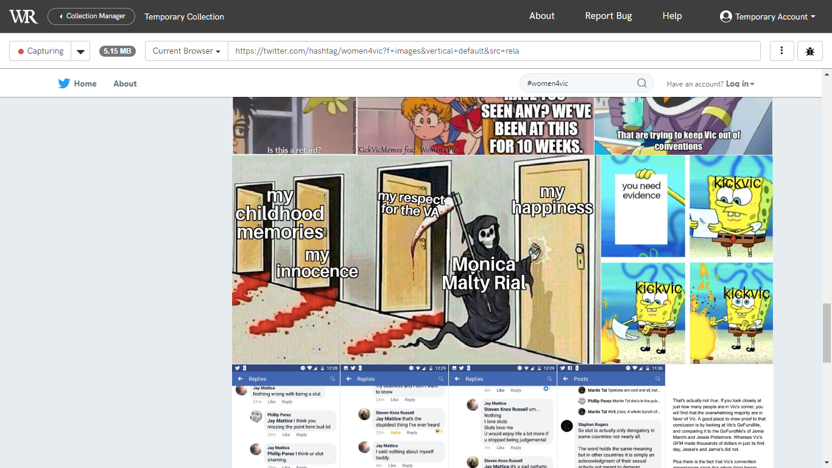Open the 'keep Vic out of conventions' image

coord(683,126)
